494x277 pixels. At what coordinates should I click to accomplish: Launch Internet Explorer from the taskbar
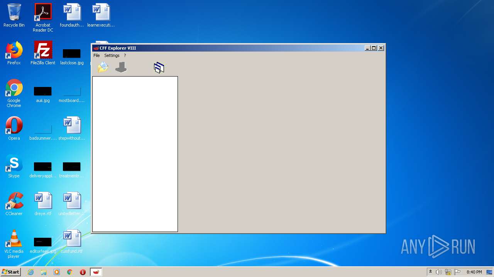click(30, 272)
